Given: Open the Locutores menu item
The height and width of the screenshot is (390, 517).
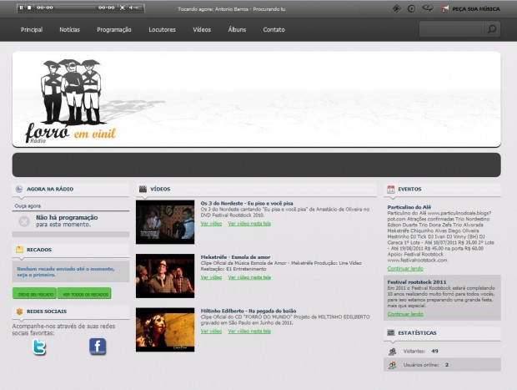Looking at the screenshot, I should (163, 30).
